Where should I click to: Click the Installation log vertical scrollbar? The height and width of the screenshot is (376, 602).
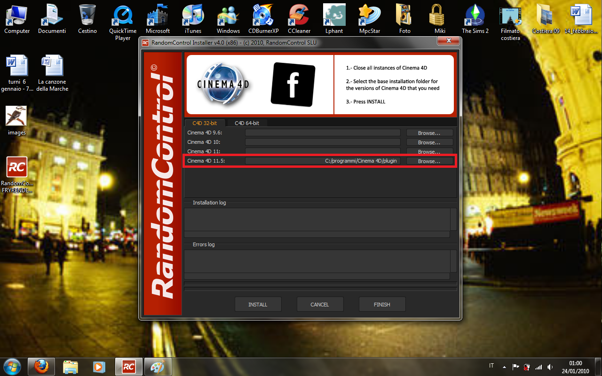point(454,219)
